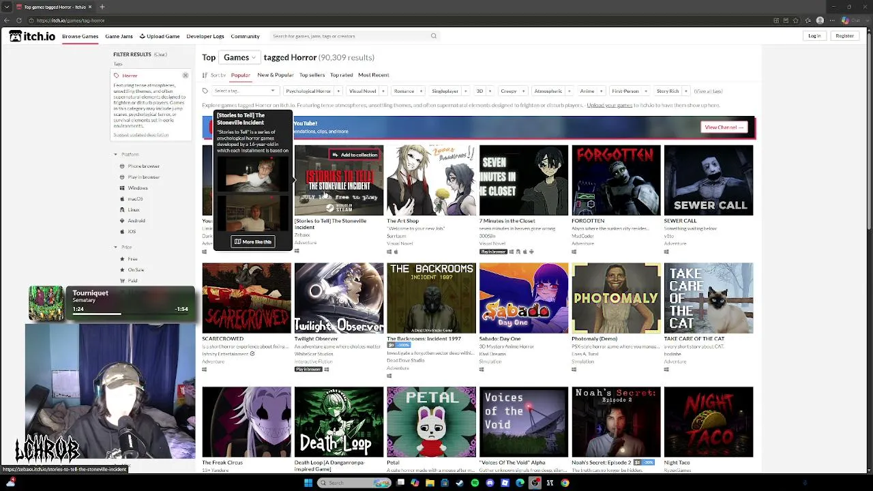Open the browser favorites star icon
The width and height of the screenshot is (873, 491).
click(795, 20)
